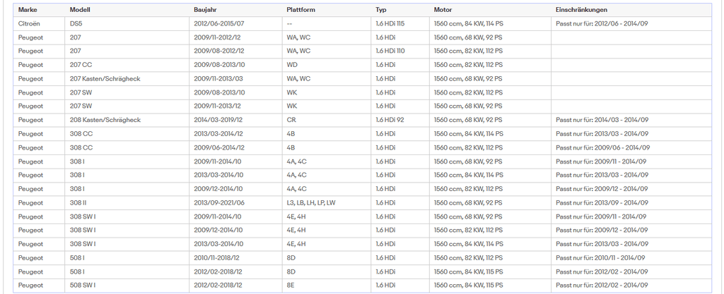The height and width of the screenshot is (294, 724).
Task: Click 'Passt nur für: 2013/09 - 2014/09'
Action: [602, 202]
